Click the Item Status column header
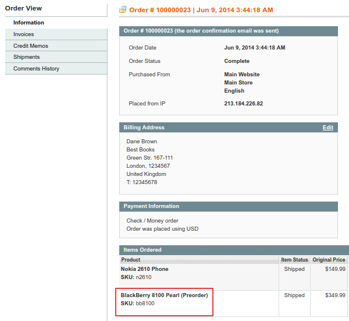 point(294,260)
